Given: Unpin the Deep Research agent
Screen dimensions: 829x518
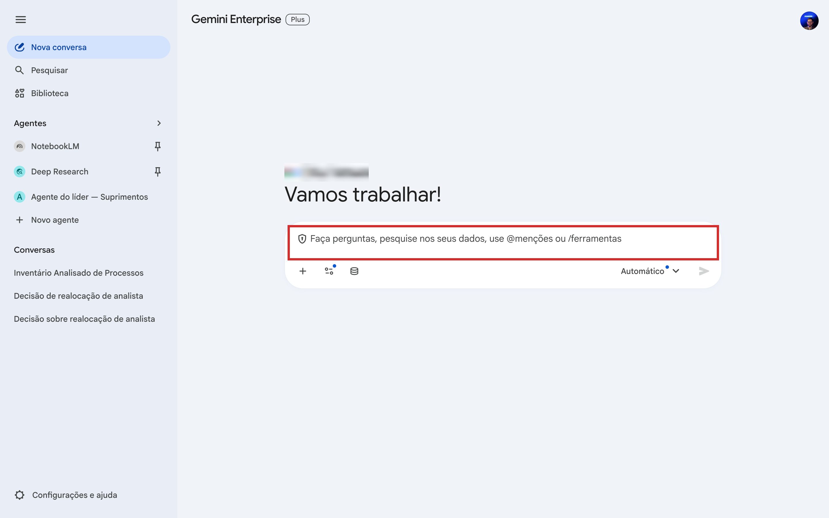Looking at the screenshot, I should (x=157, y=172).
